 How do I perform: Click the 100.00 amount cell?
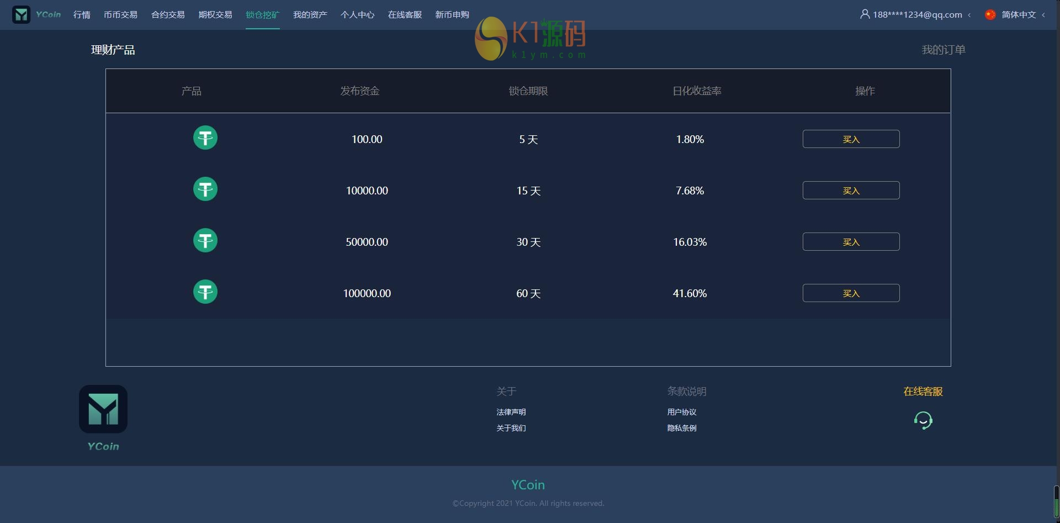coord(367,139)
